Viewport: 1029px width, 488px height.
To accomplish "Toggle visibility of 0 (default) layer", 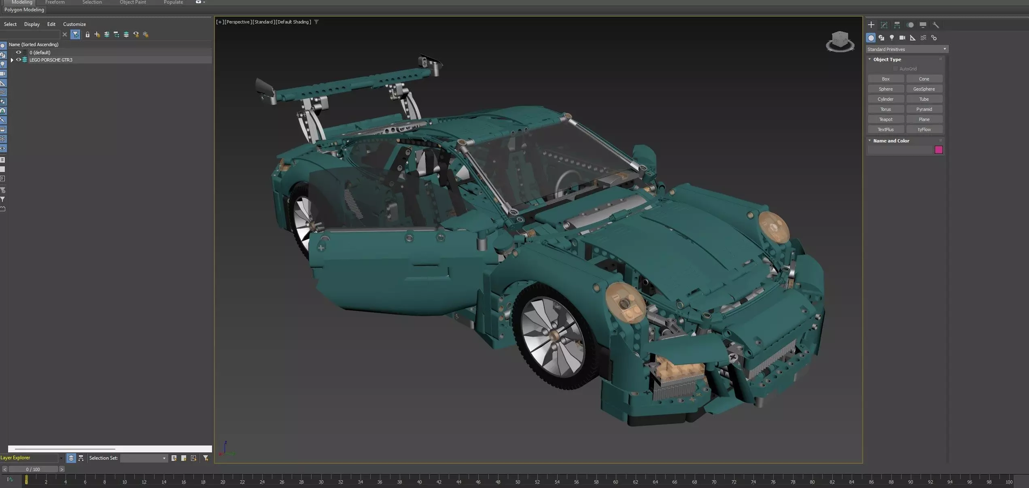I will point(18,52).
